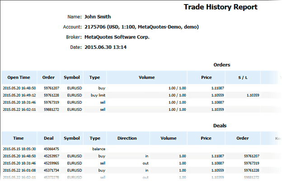
Task: Select the Time header in Deals table
Action: 19,138
